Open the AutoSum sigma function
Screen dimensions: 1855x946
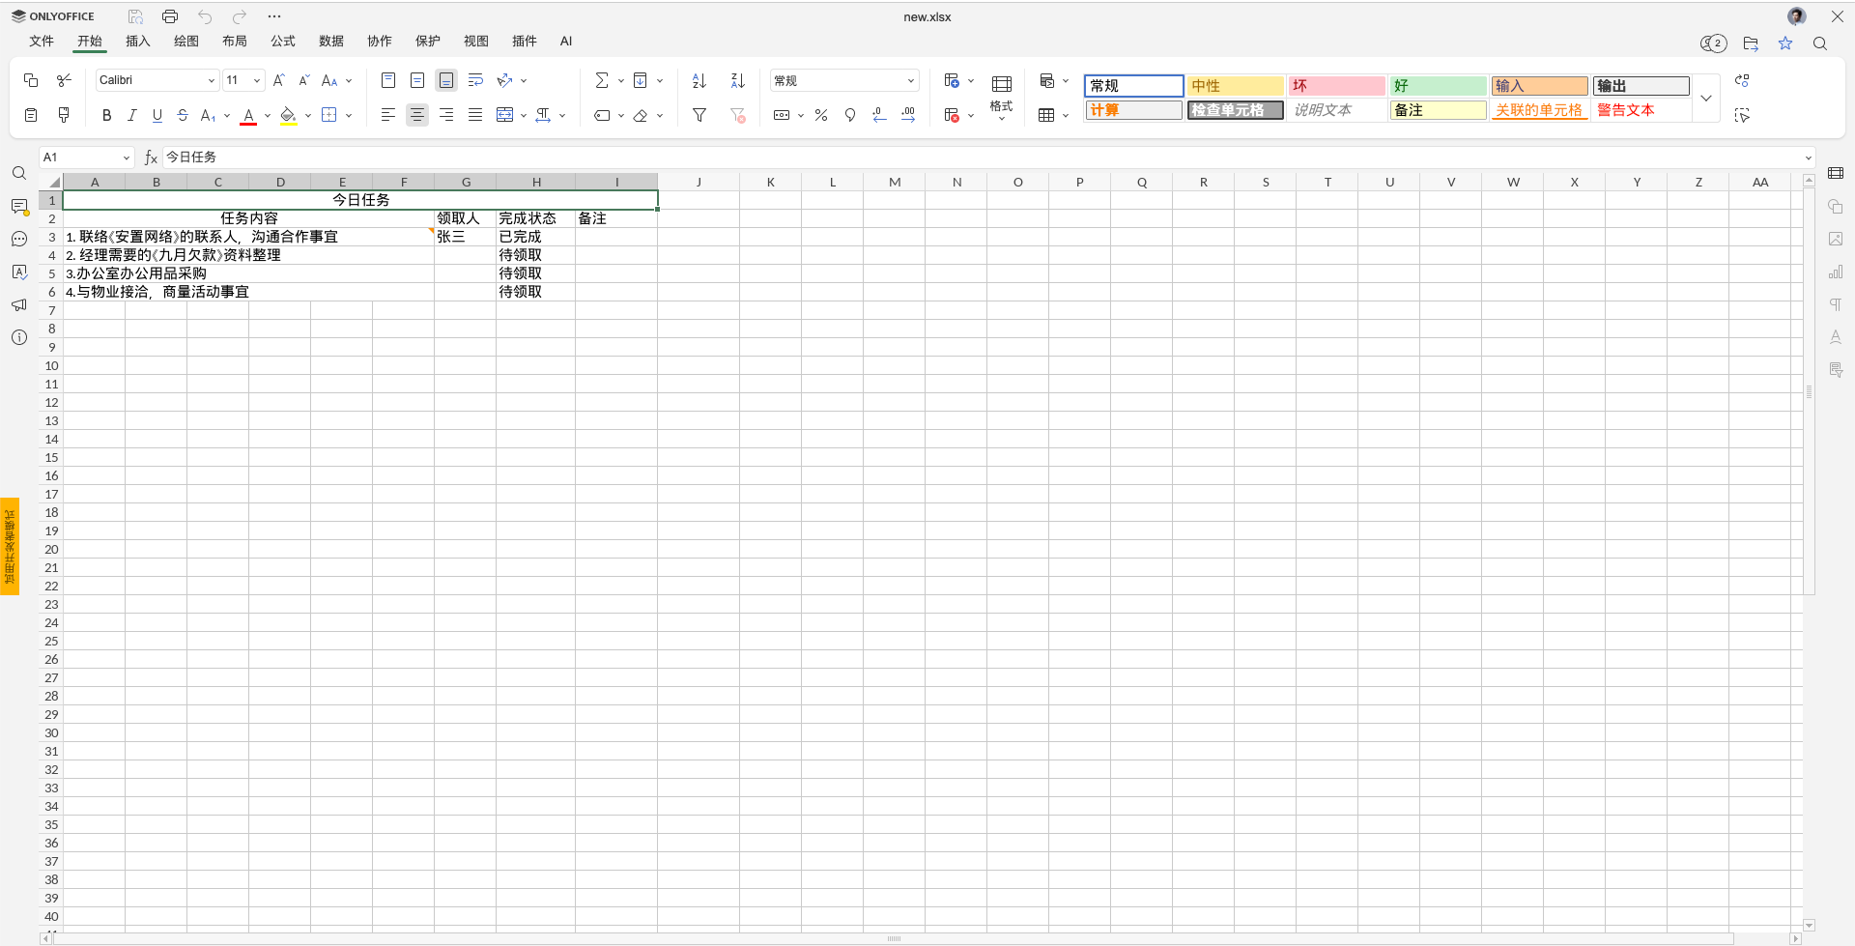click(x=602, y=80)
